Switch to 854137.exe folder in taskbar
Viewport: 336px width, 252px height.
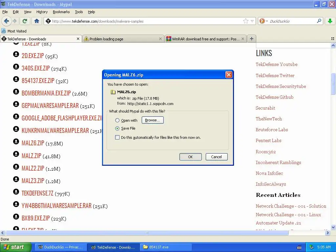(166, 247)
